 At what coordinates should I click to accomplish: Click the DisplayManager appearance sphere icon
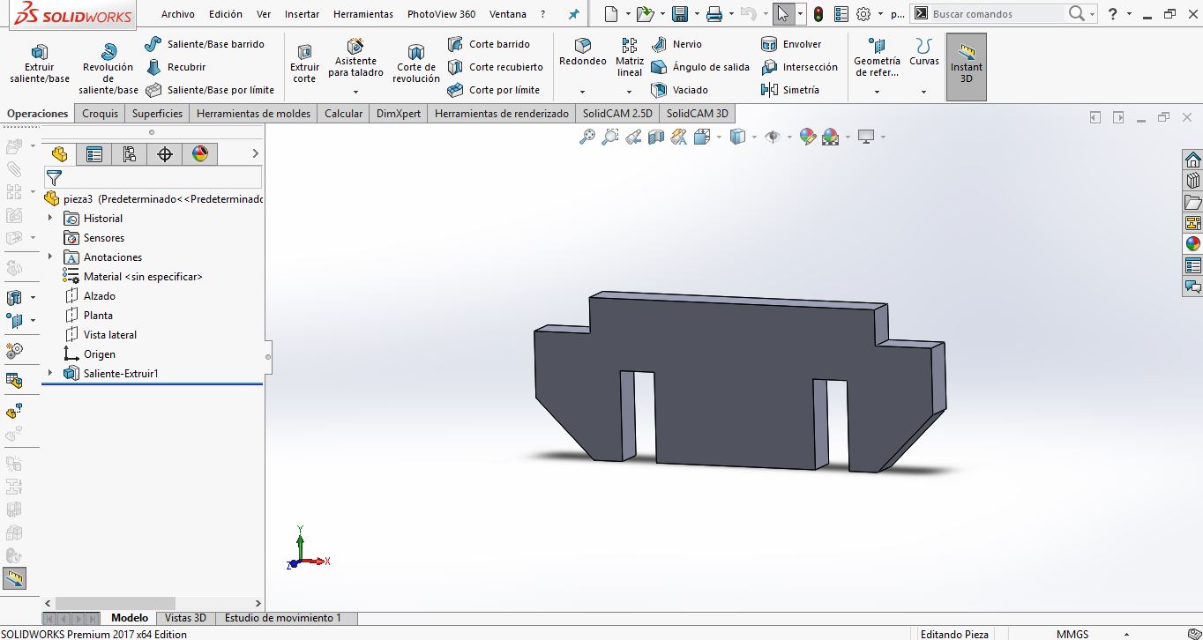[200, 154]
